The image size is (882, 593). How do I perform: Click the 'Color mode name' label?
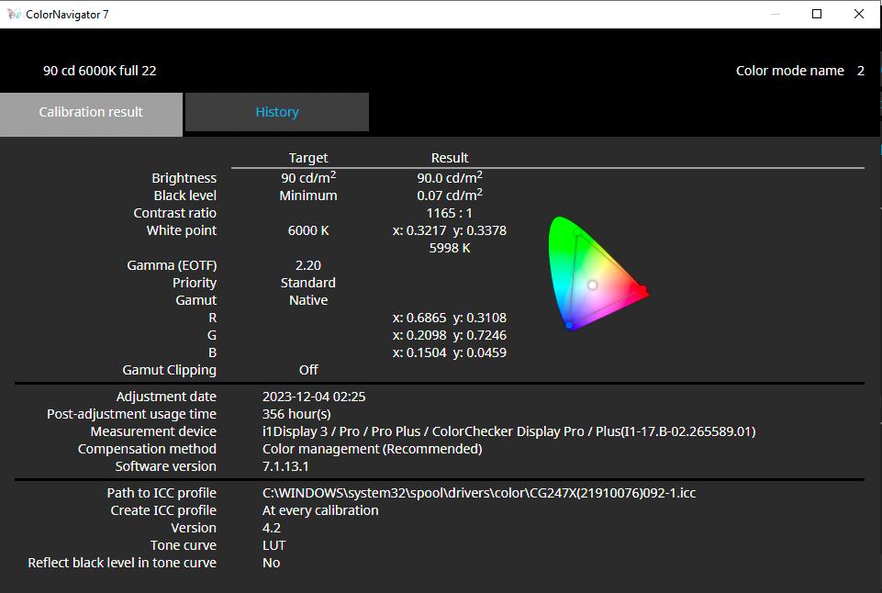point(789,71)
